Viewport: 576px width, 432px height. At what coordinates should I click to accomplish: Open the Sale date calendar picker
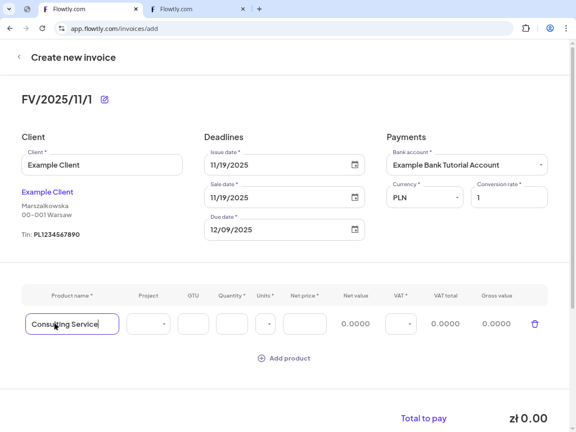(354, 197)
